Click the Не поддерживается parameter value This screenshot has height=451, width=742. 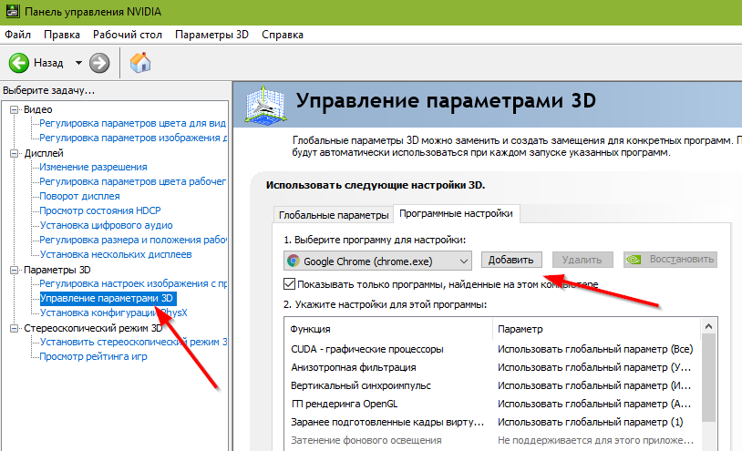coord(595,440)
